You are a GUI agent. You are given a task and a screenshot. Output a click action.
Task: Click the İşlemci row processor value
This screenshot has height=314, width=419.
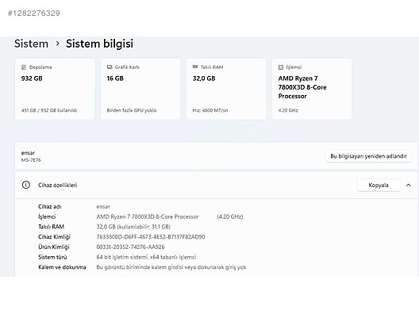148,216
